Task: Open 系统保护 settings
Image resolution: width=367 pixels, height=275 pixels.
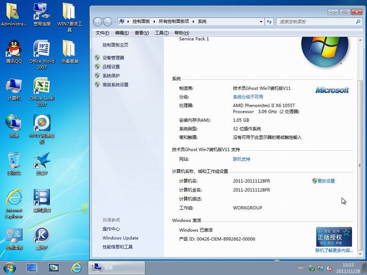Action: click(111, 76)
